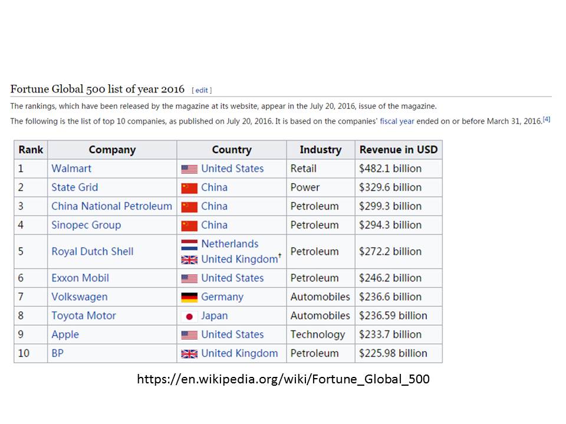Open the Toyota Motor link
Image resolution: width=566 pixels, height=424 pixels.
pyautogui.click(x=84, y=316)
